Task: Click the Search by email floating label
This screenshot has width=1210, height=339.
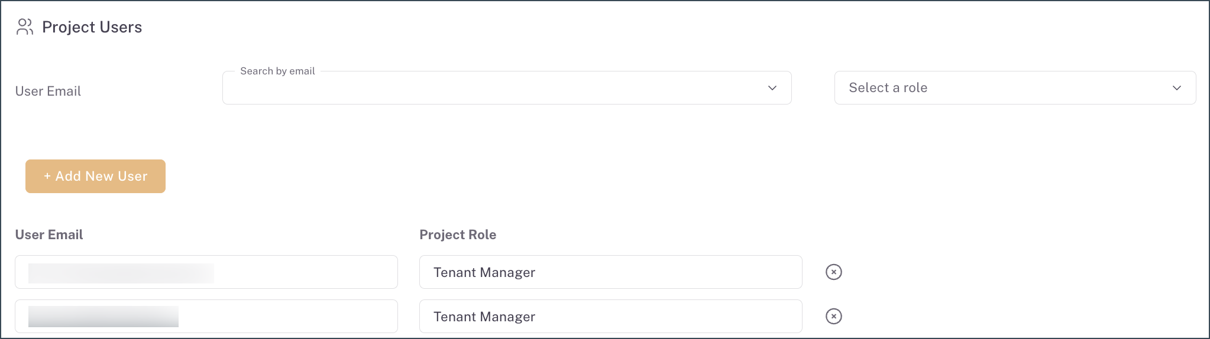Action: [x=277, y=71]
